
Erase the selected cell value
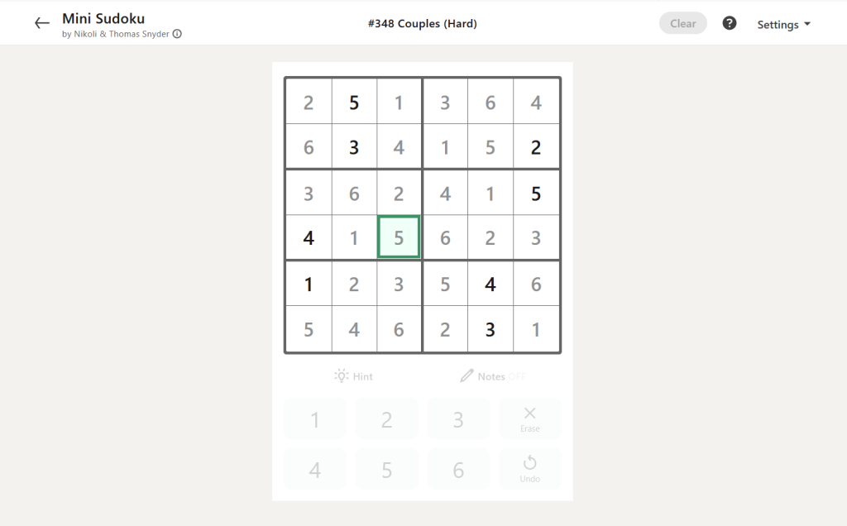(530, 419)
